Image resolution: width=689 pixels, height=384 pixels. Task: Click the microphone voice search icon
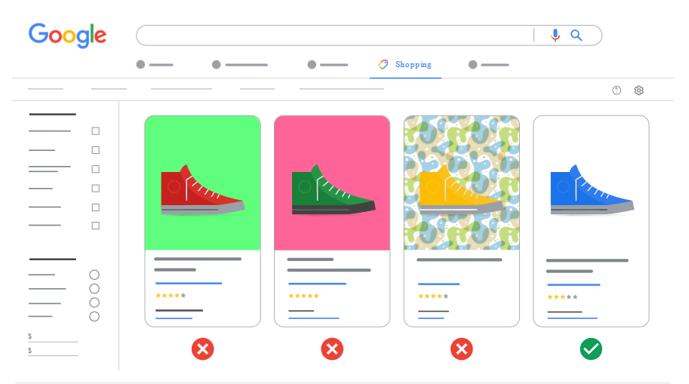coord(555,35)
